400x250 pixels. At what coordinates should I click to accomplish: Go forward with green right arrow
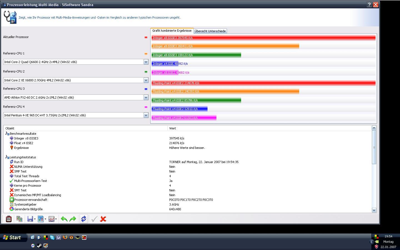(73, 219)
